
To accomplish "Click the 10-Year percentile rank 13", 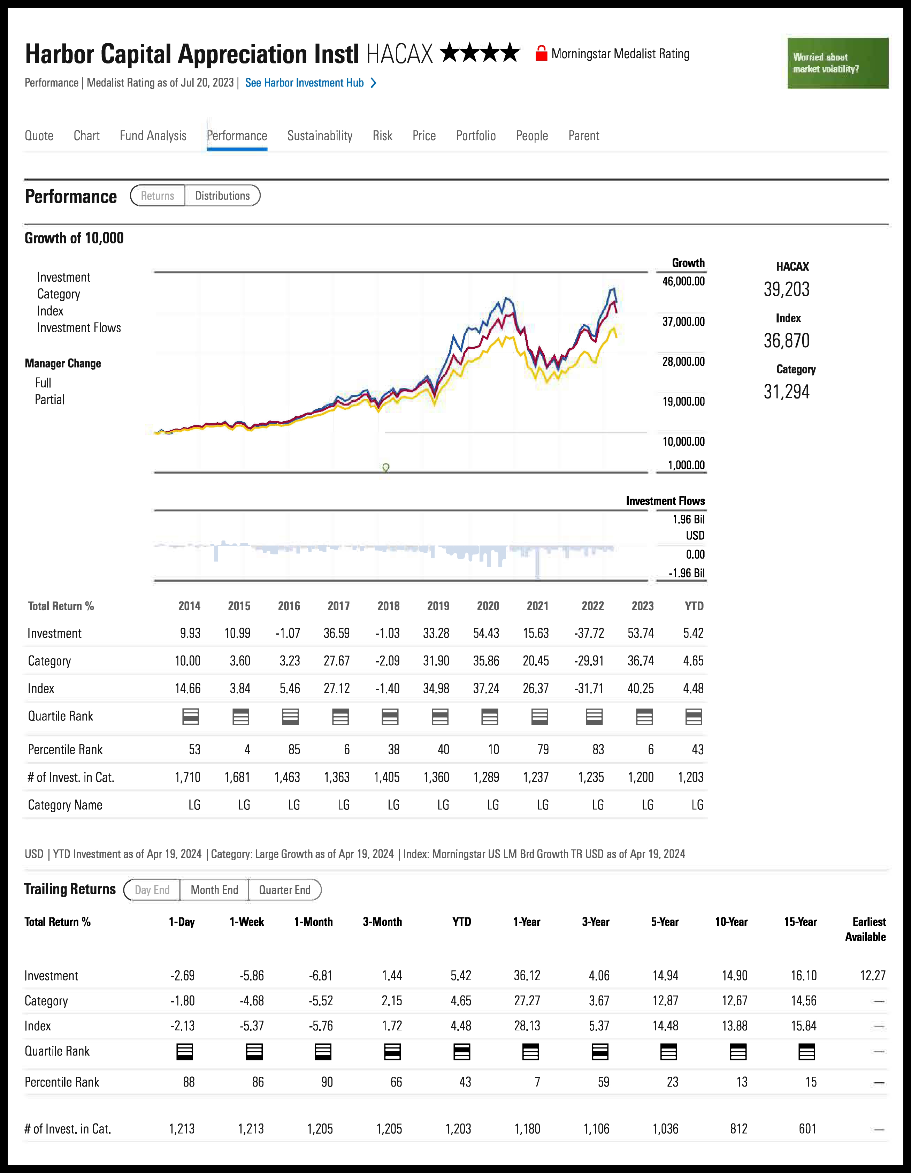I will point(741,1082).
